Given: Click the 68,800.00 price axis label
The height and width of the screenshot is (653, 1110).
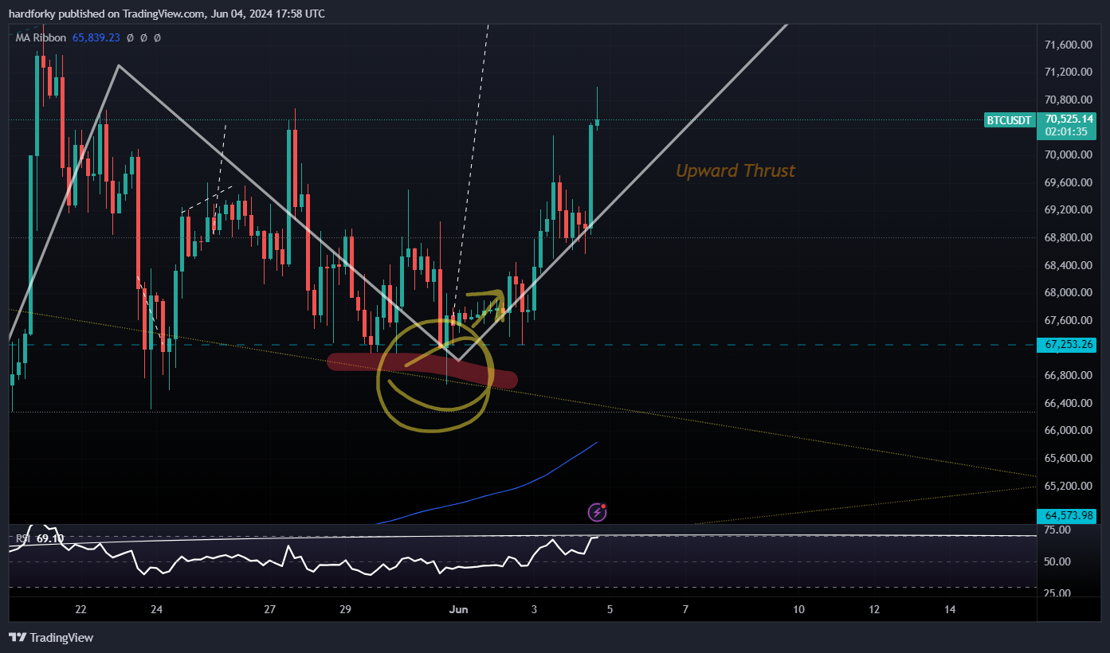Looking at the screenshot, I should (1068, 237).
